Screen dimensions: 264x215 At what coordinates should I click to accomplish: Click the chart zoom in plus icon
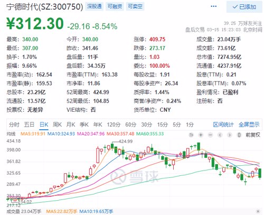201,135
